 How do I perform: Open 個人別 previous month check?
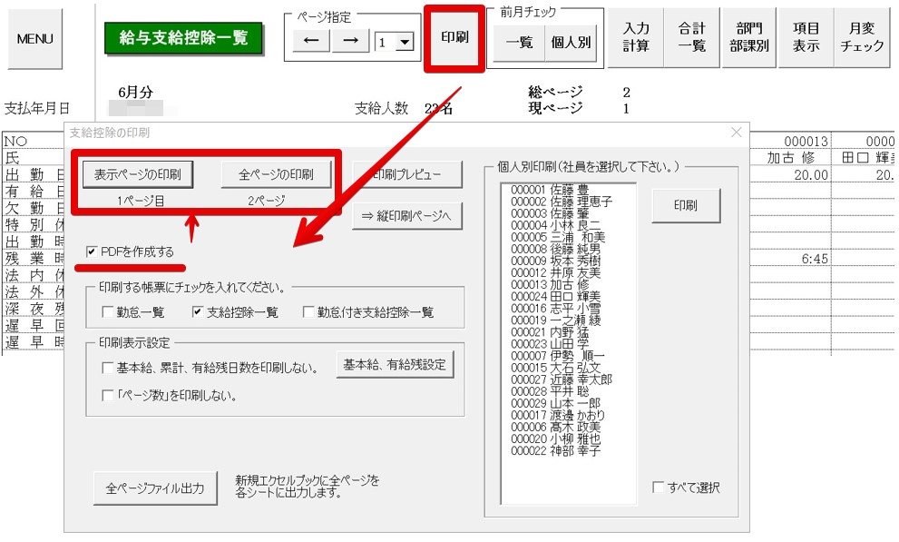click(x=571, y=43)
